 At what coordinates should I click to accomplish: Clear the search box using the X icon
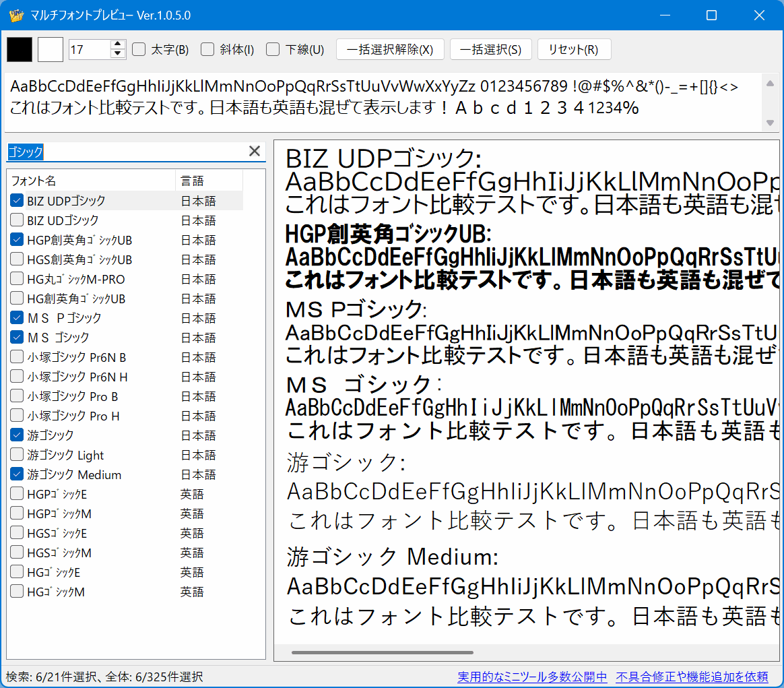(x=255, y=151)
